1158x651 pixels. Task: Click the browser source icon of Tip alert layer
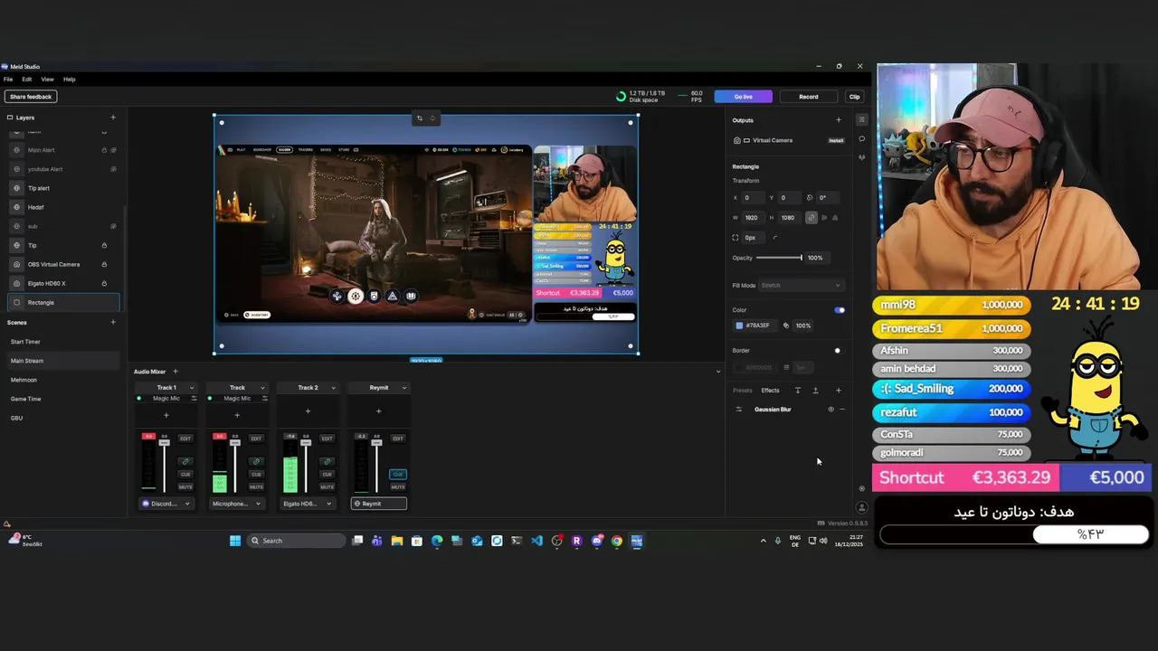[16, 188]
